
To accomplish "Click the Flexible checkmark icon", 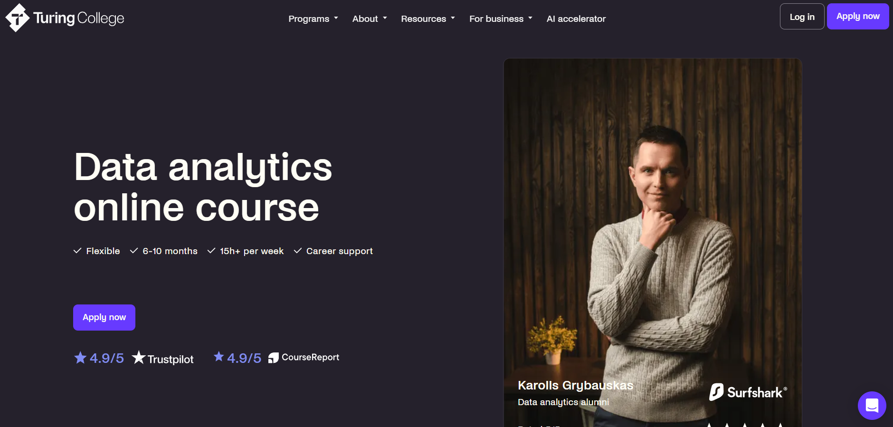I will pos(77,251).
